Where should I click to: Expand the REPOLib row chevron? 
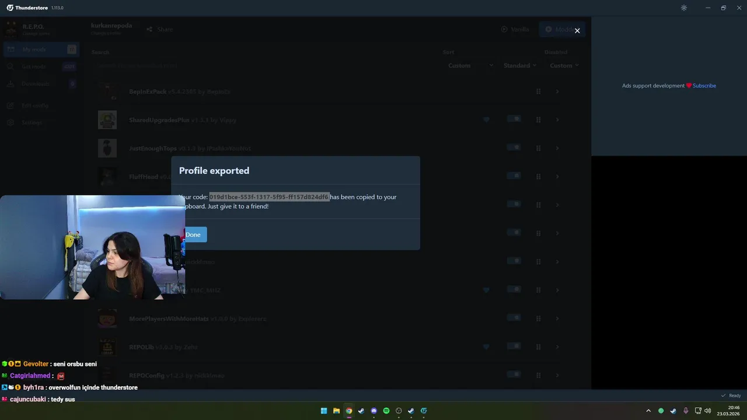pyautogui.click(x=557, y=347)
